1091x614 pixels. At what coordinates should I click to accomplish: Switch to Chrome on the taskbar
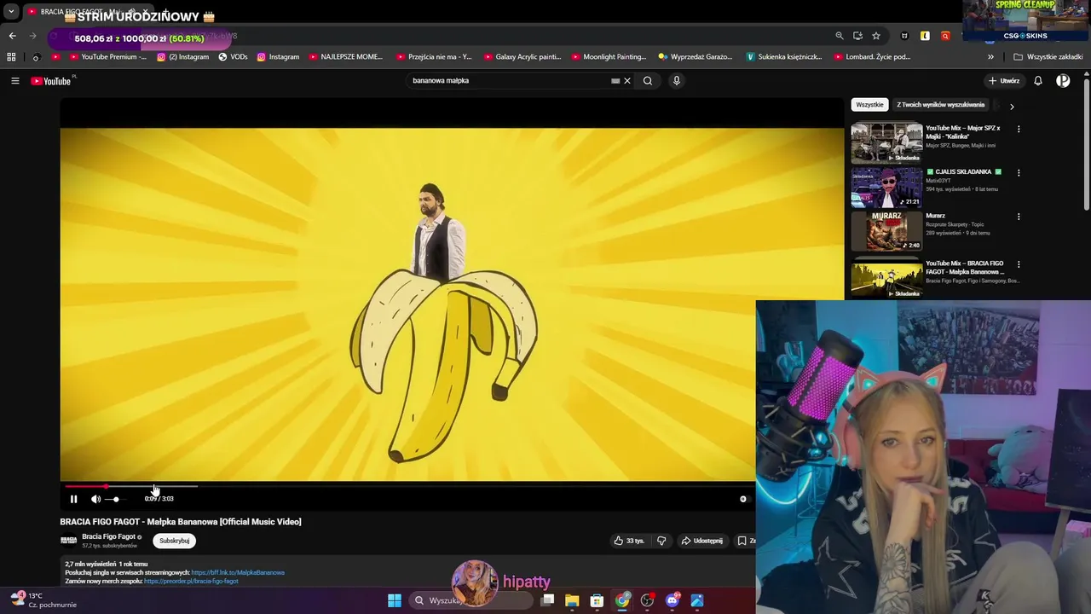(622, 600)
